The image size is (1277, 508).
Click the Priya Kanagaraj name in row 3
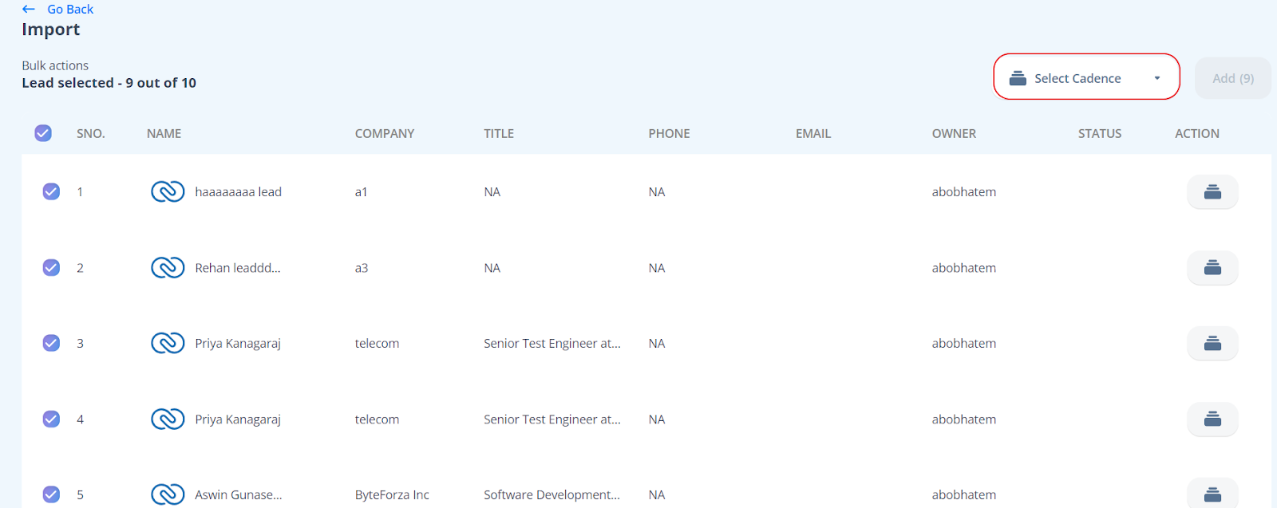click(238, 344)
